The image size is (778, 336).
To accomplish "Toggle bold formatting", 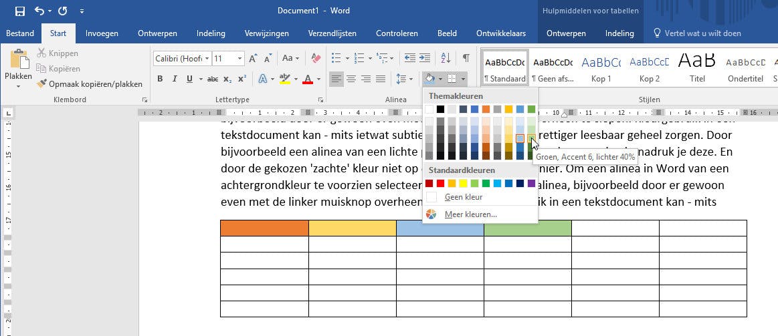I will [x=160, y=79].
